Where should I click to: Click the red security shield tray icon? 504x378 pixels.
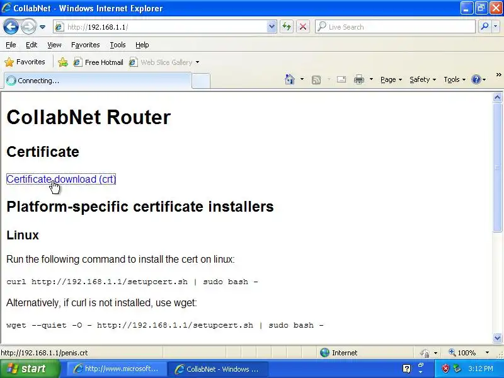pos(445,369)
